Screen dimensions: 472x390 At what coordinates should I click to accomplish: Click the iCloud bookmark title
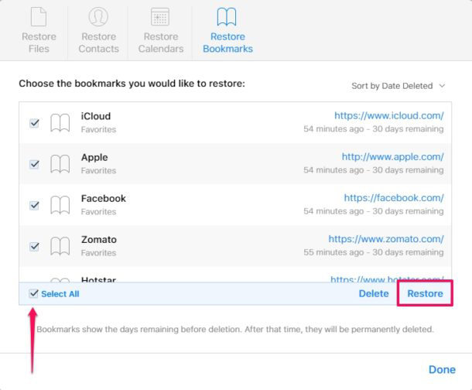click(96, 116)
